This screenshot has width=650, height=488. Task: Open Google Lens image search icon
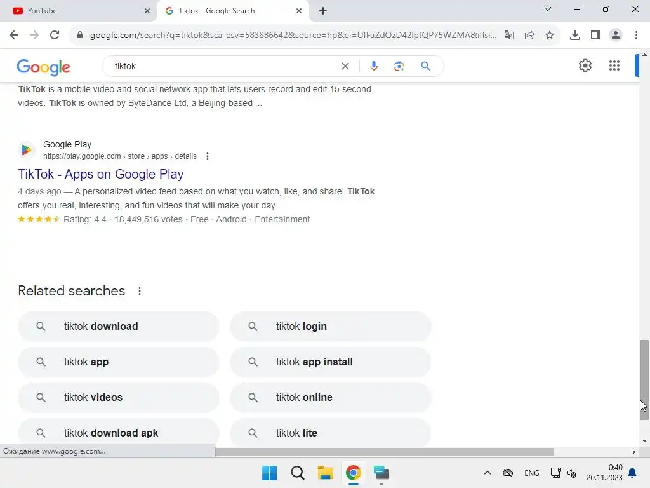tap(399, 66)
